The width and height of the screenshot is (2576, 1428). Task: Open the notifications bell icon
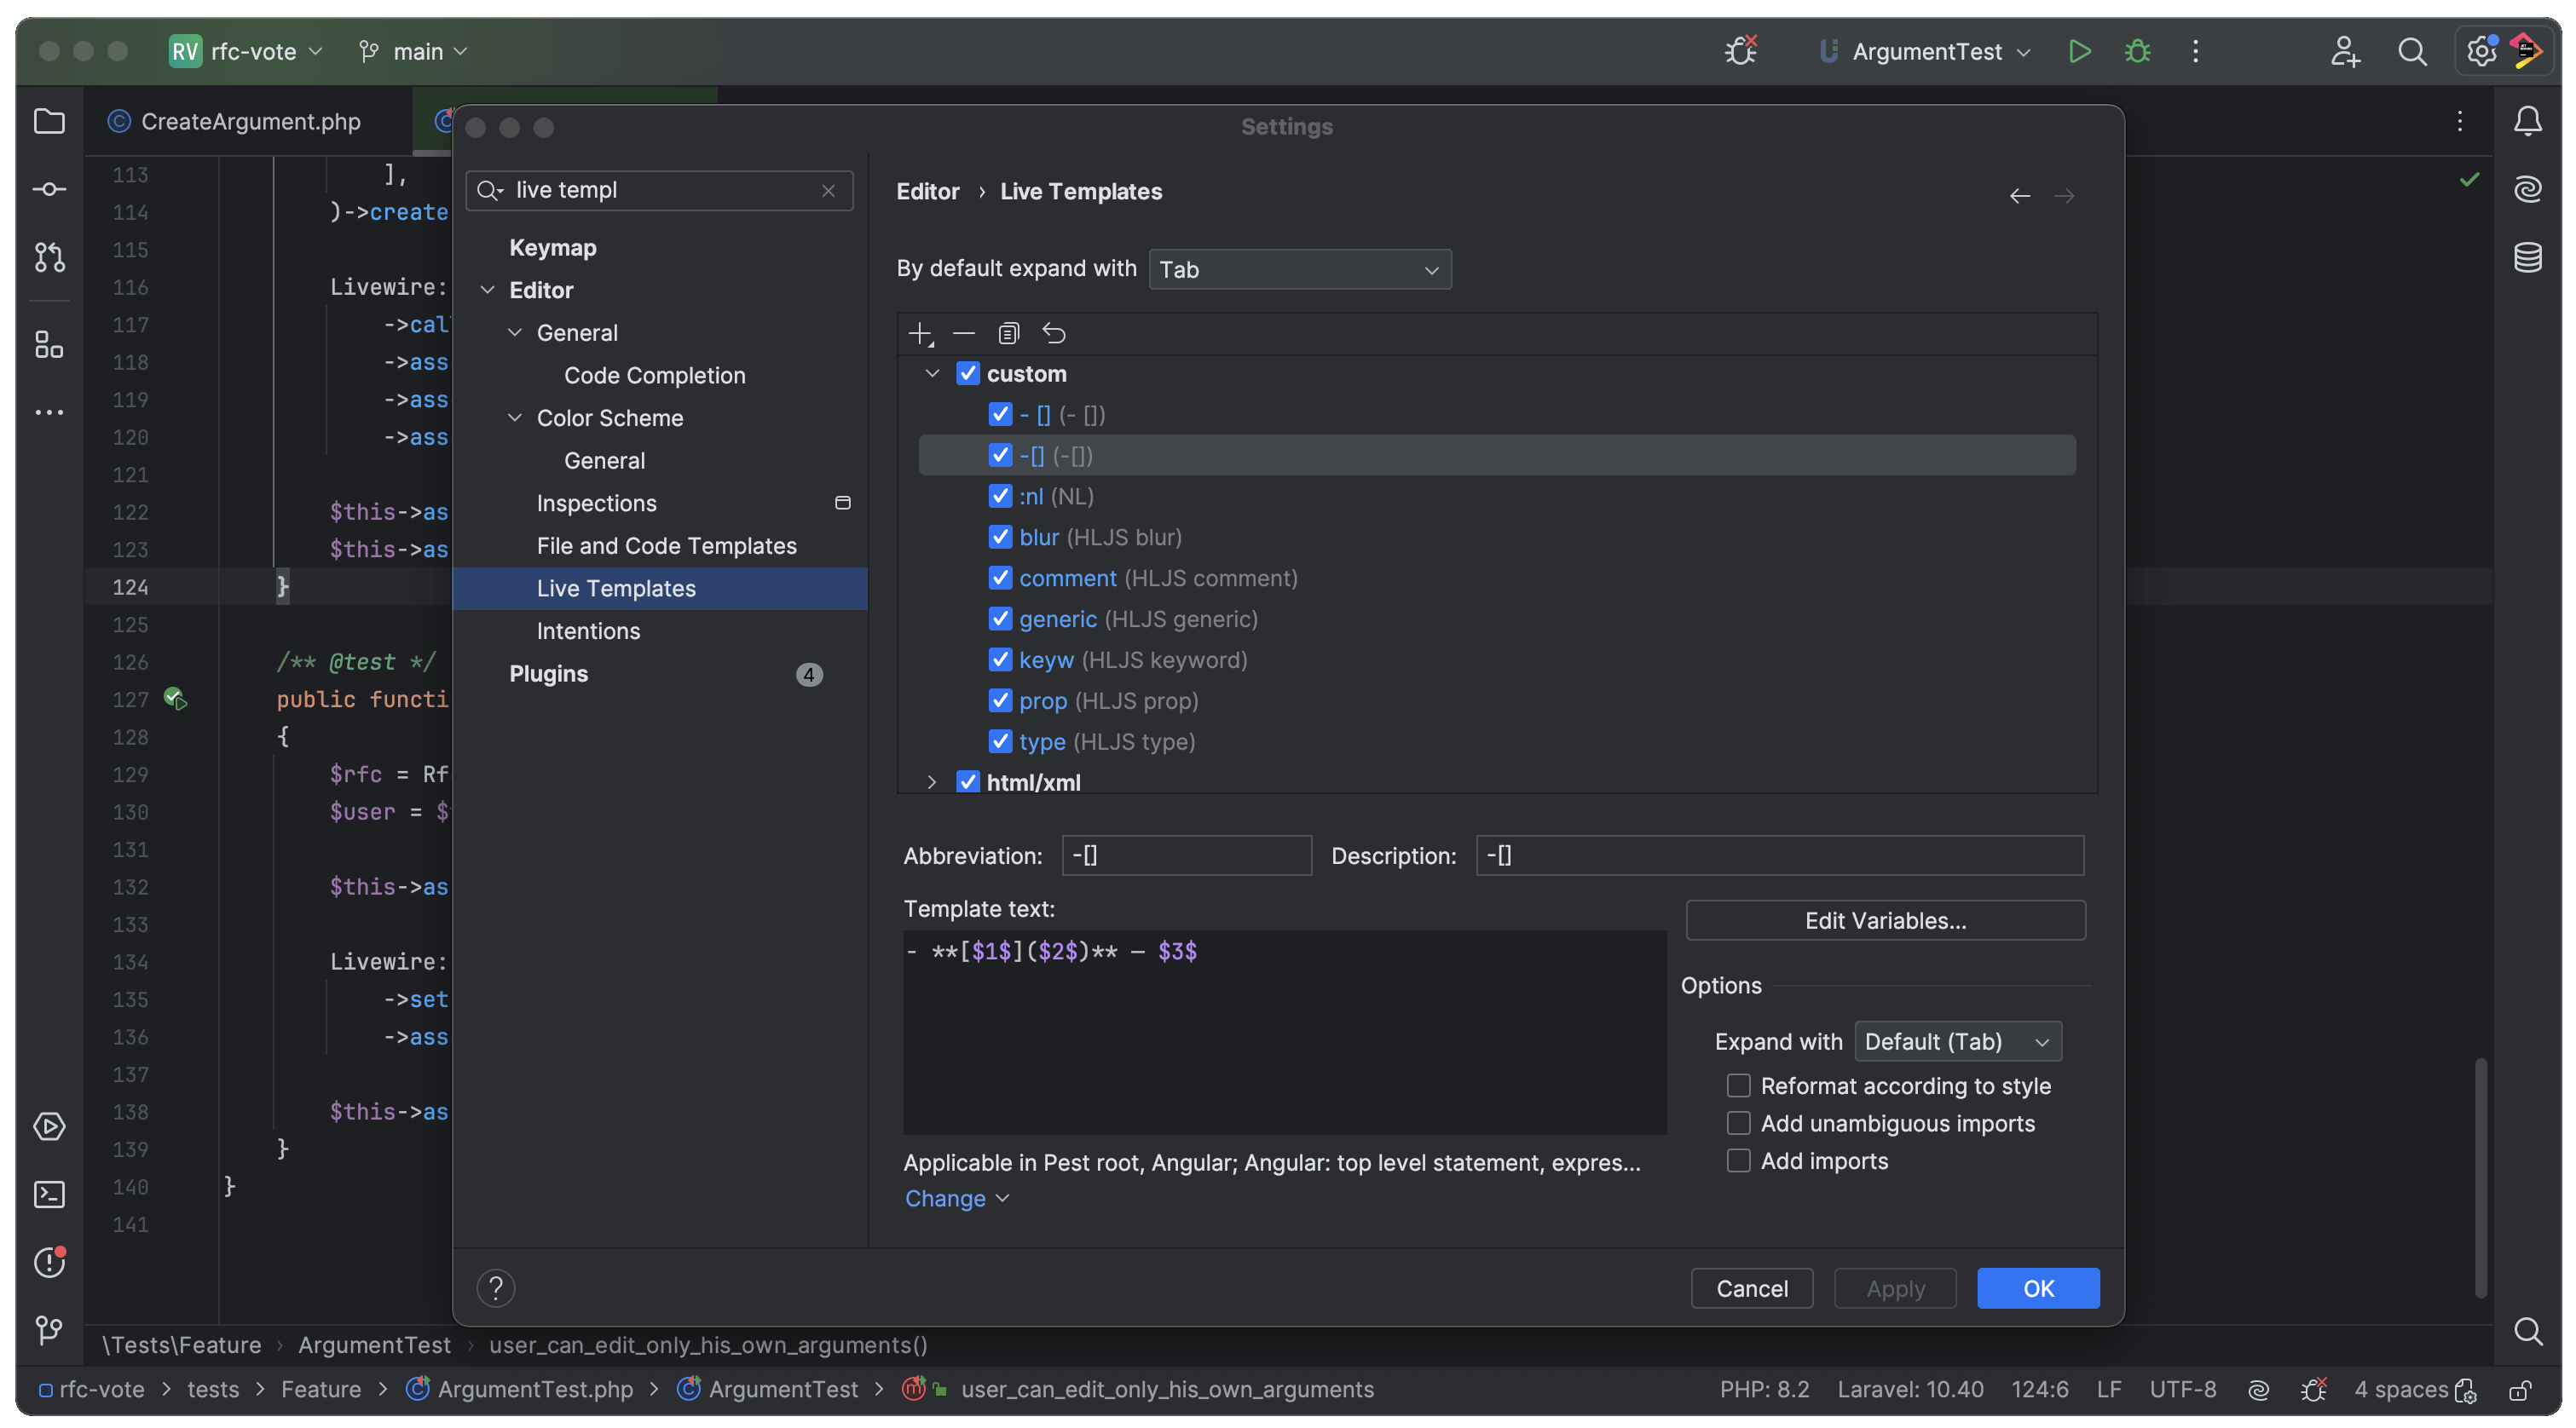pyautogui.click(x=2527, y=122)
